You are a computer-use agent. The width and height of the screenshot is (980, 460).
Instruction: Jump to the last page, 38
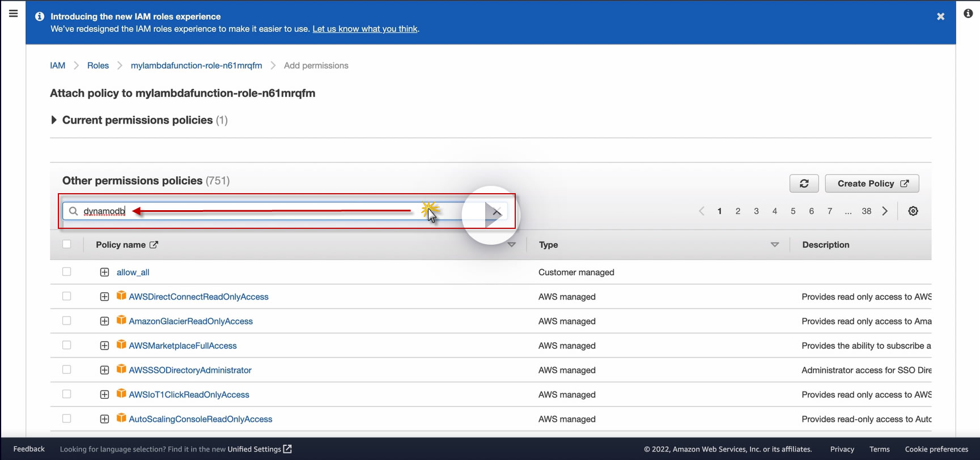point(867,211)
